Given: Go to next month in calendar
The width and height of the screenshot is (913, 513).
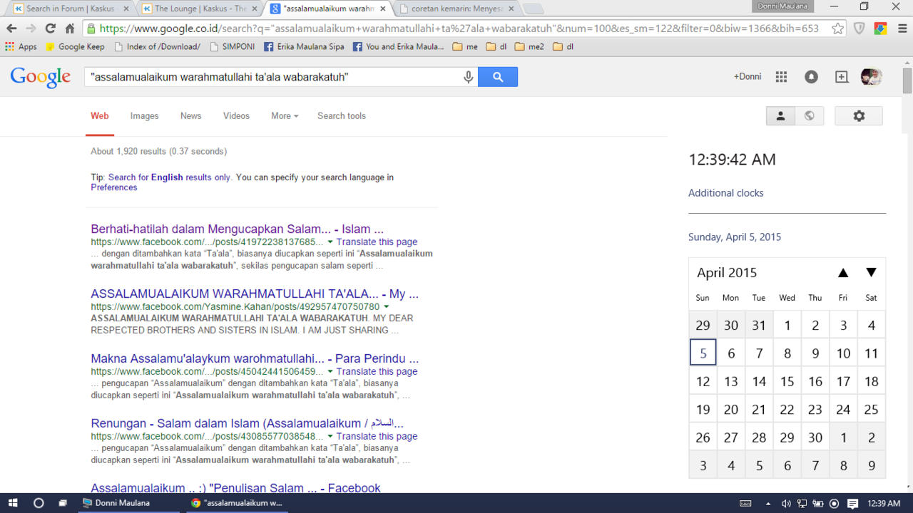Looking at the screenshot, I should (871, 272).
